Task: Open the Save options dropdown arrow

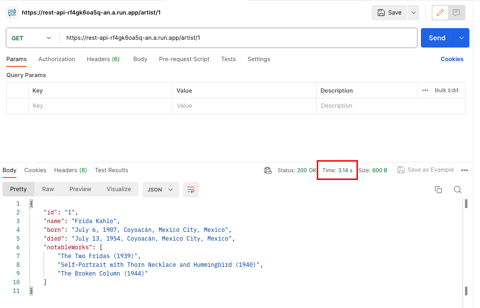Action: (414, 13)
